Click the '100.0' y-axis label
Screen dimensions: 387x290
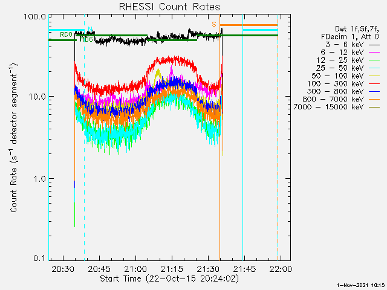tap(35, 17)
